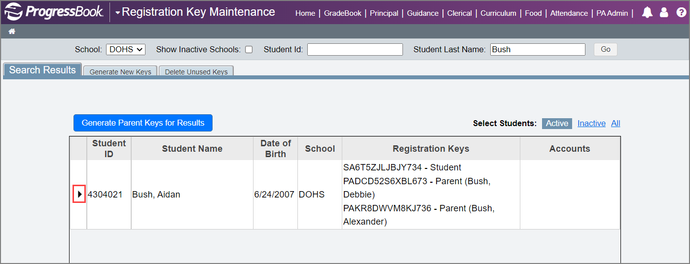This screenshot has height=264, width=690.
Task: Expand the row for Bush, Aidan
Action: click(79, 195)
